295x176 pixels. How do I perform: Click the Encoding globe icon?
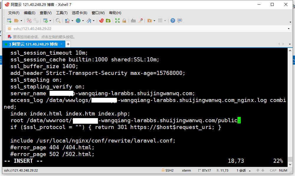coord(78,21)
